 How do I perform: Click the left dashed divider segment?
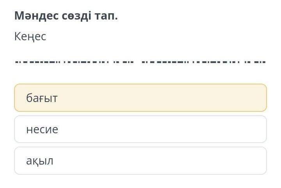point(74,62)
